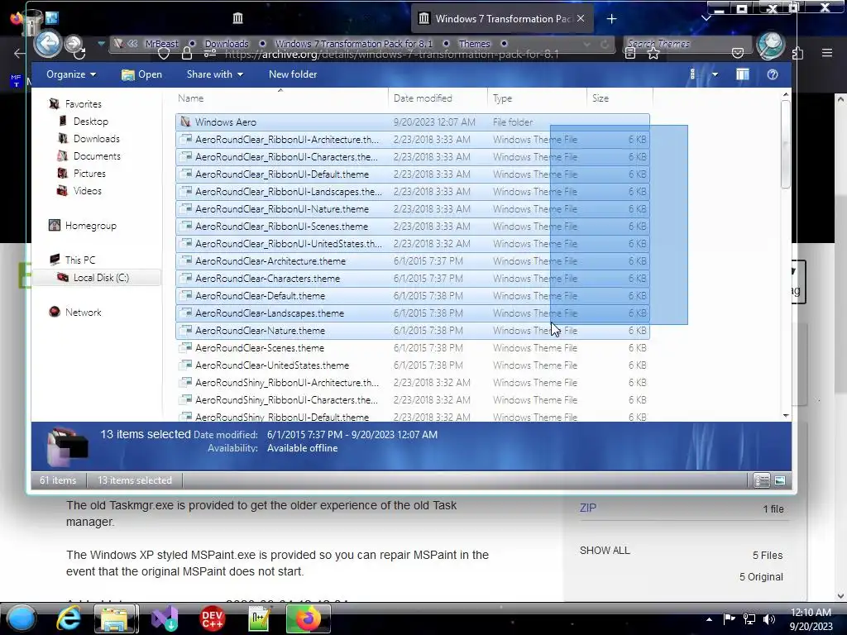Select MrBeast in the address breadcrumb
847x635 pixels.
161,44
